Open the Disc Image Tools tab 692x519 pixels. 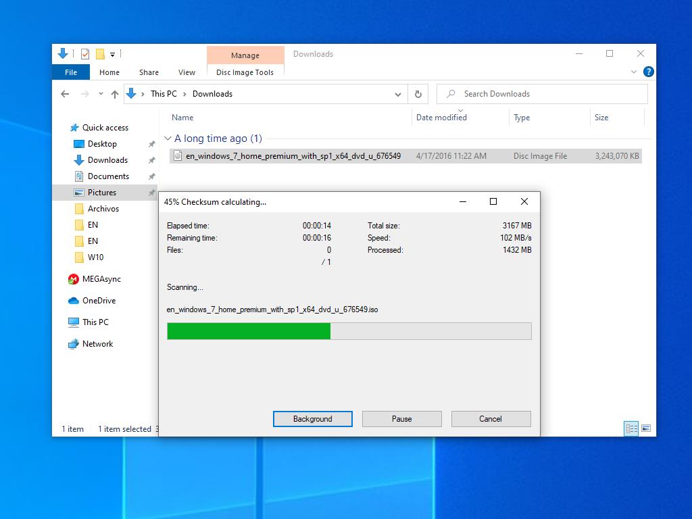245,72
